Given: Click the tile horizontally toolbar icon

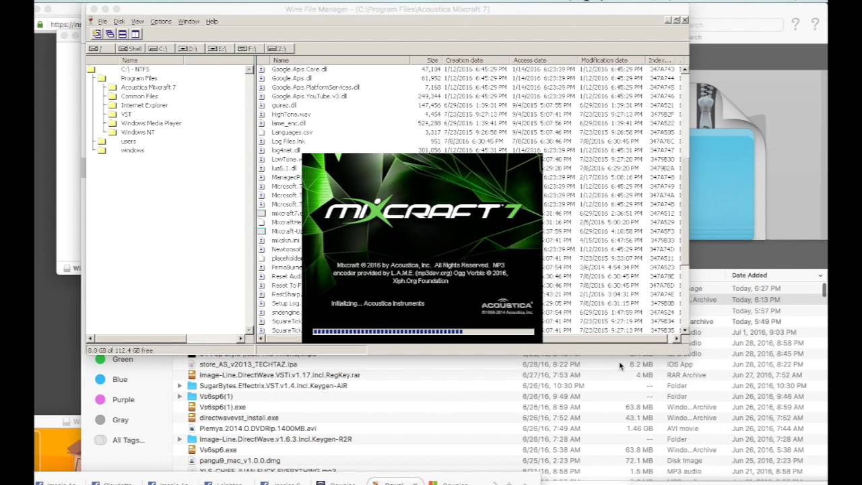Looking at the screenshot, I should 123,34.
